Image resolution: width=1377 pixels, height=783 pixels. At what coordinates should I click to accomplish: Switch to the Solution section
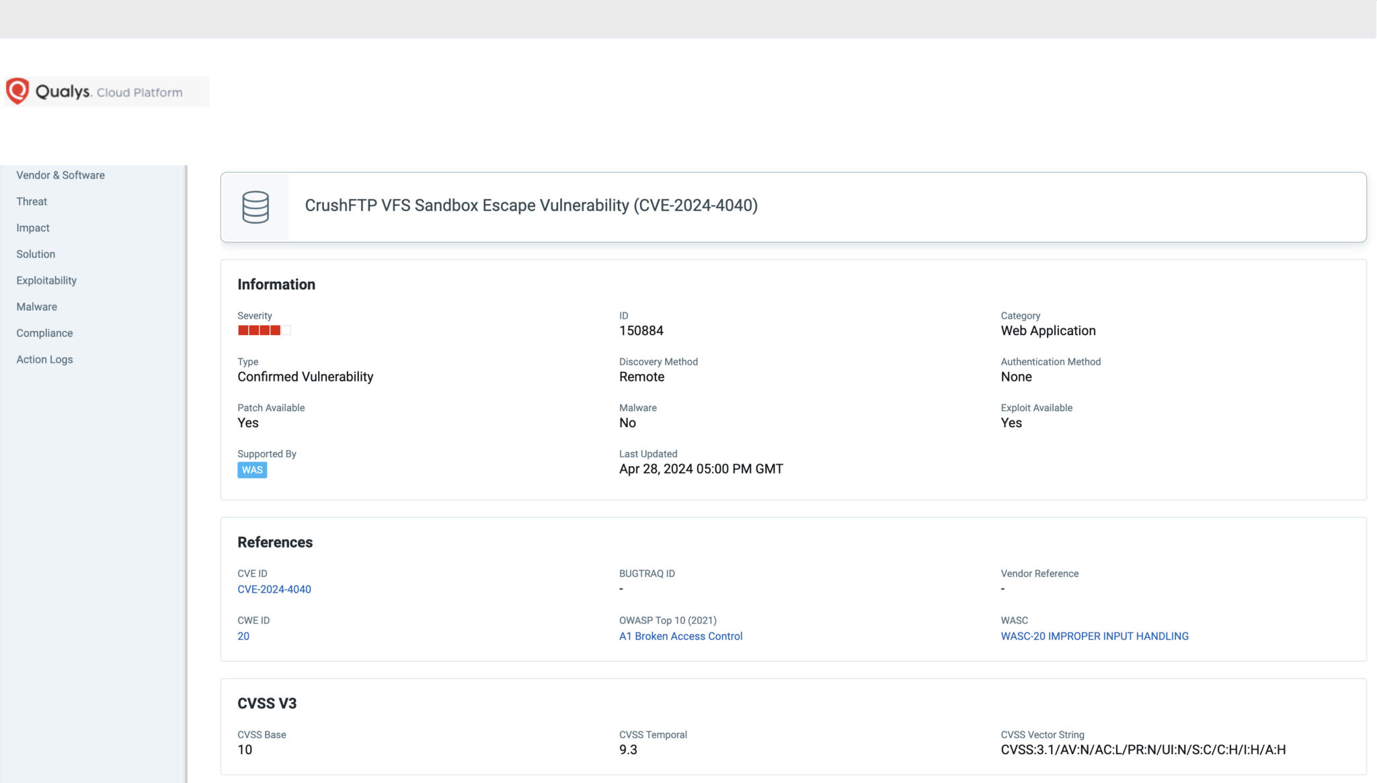pyautogui.click(x=36, y=254)
